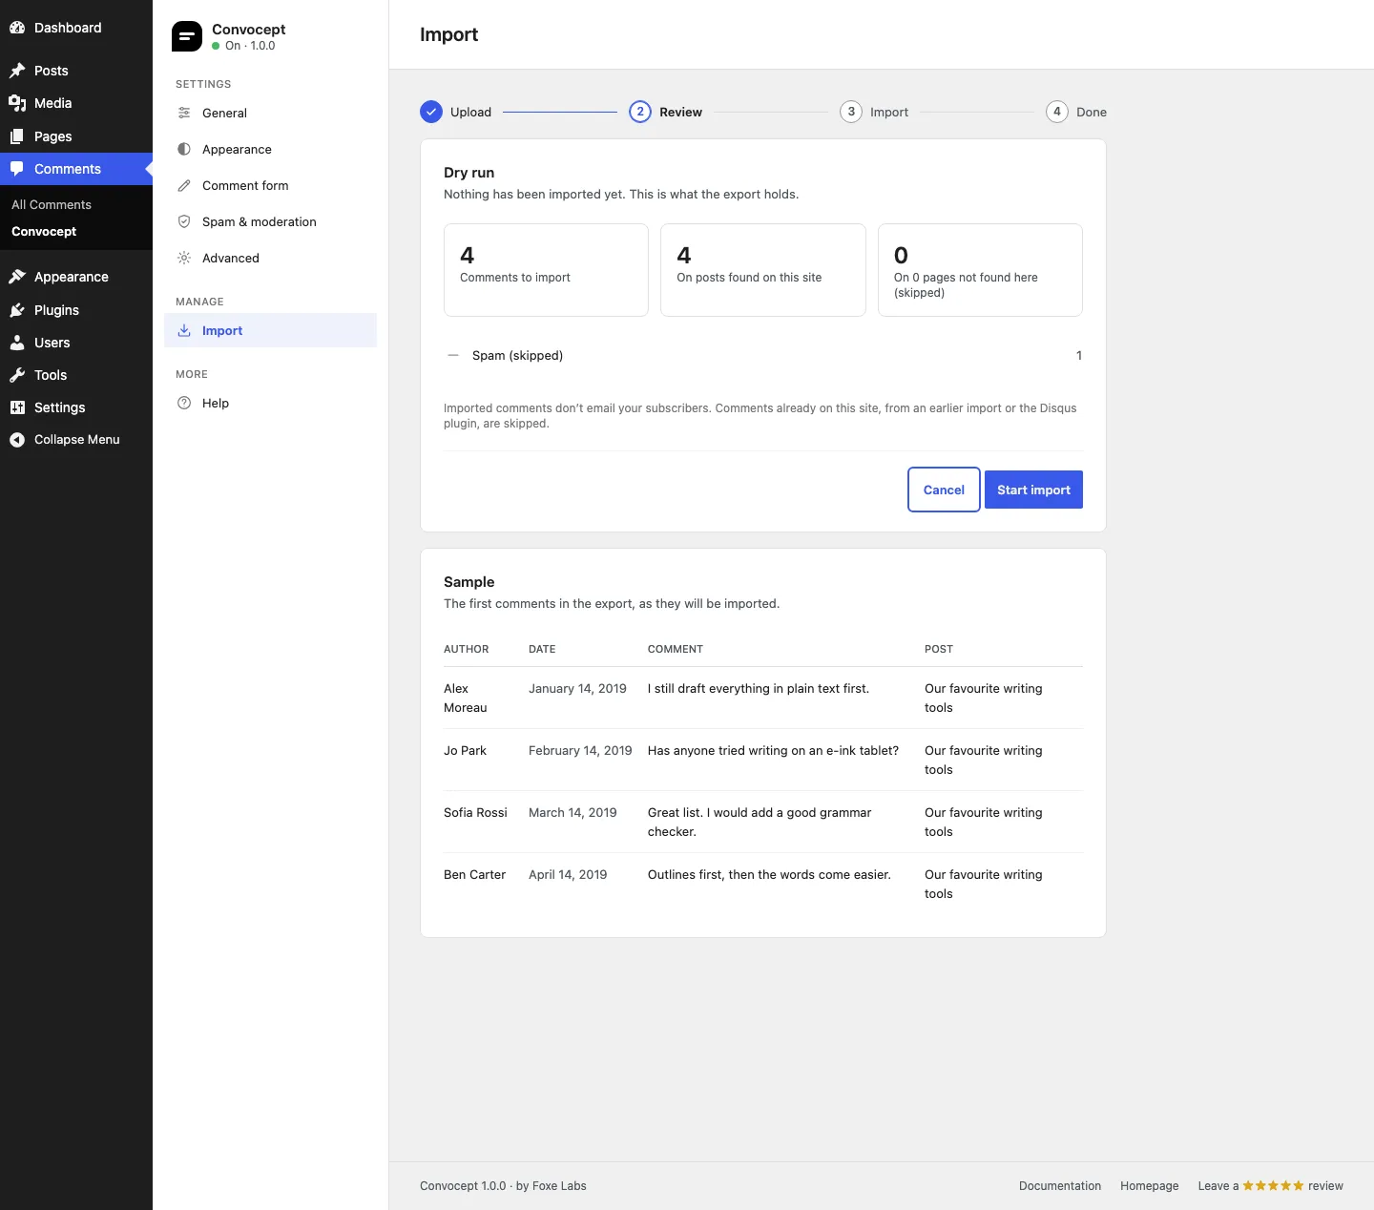Image resolution: width=1374 pixels, height=1210 pixels.
Task: Click the Leave a review link
Action: [x=1270, y=1186]
